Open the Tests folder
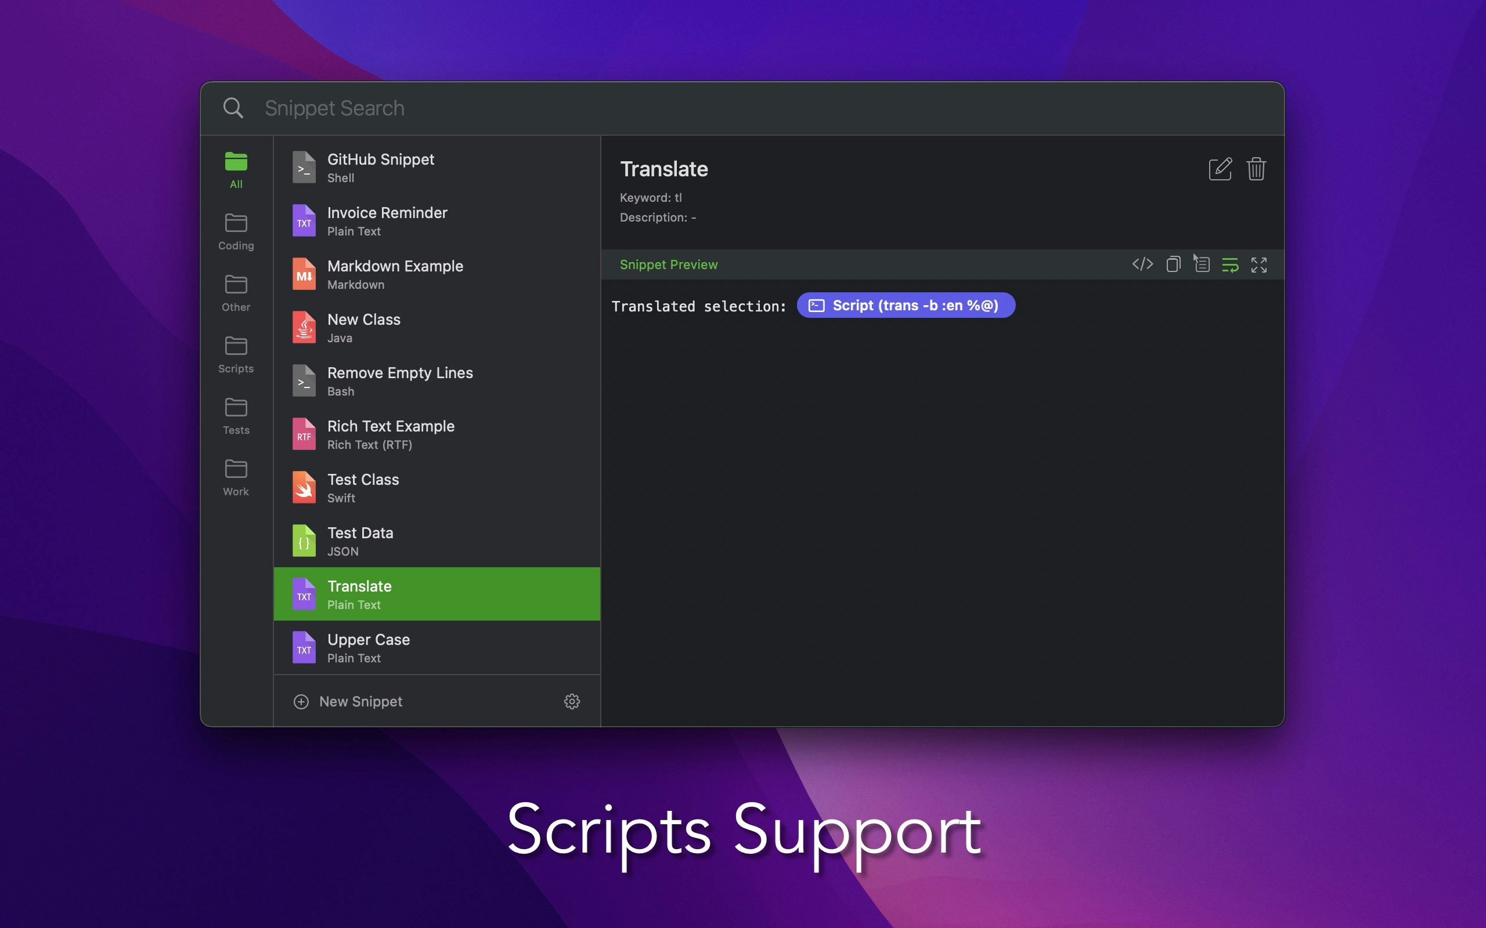This screenshot has height=928, width=1486. [236, 416]
